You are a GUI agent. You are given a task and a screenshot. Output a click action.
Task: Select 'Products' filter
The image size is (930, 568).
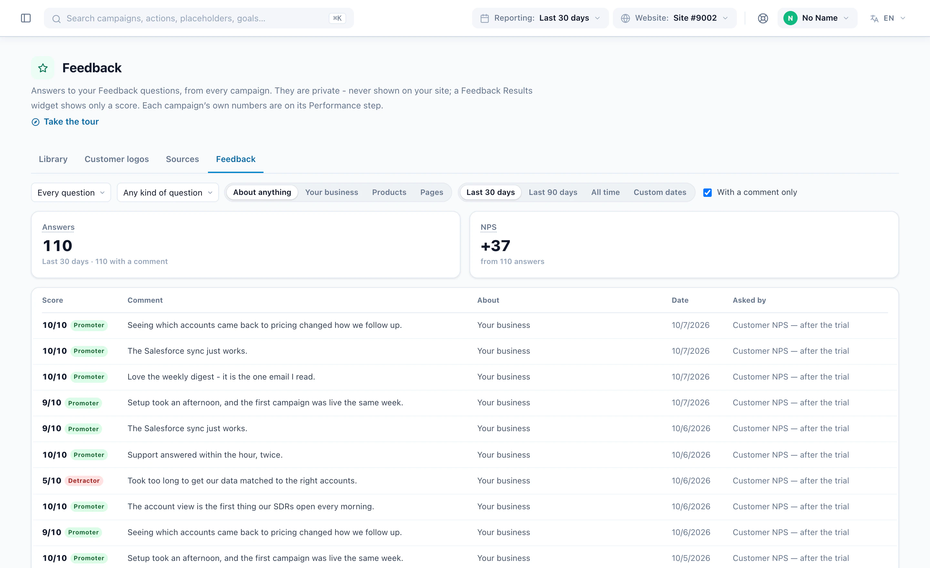tap(389, 192)
